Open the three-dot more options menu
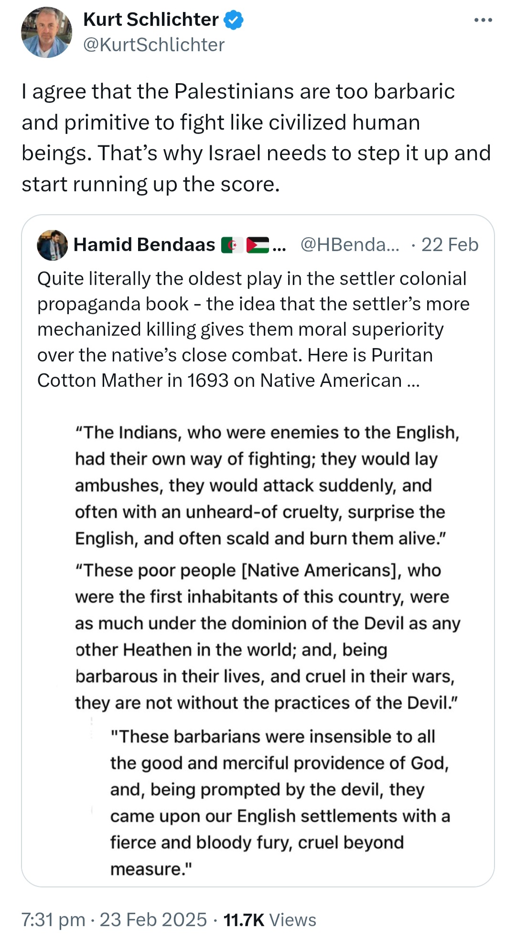This screenshot has height=938, width=516. [483, 20]
